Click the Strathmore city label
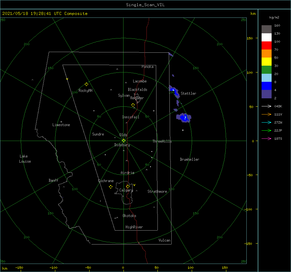 click(157, 191)
